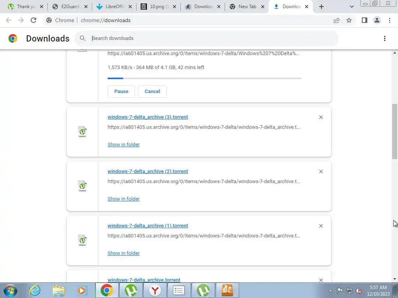
Task: Click the ia601405 Windows 7 Delta URL
Action: (x=203, y=54)
